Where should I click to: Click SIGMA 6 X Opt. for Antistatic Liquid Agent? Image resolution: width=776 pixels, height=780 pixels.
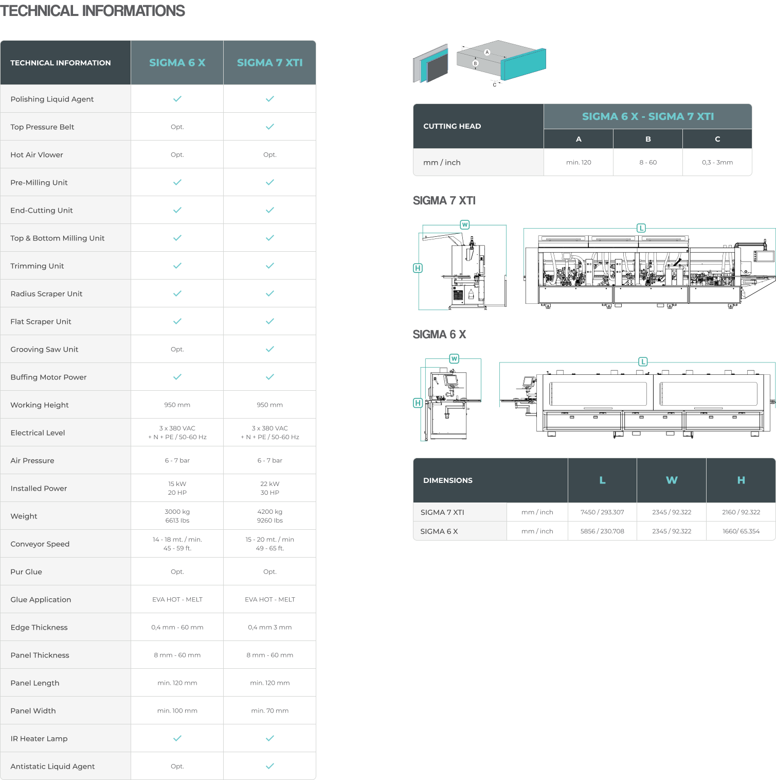[177, 766]
